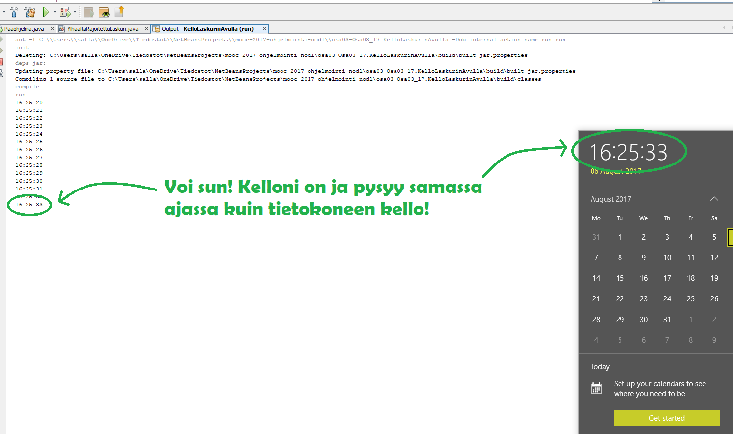Image resolution: width=733 pixels, height=434 pixels.
Task: Select greyed July 31 in the calendar
Action: [x=596, y=237]
